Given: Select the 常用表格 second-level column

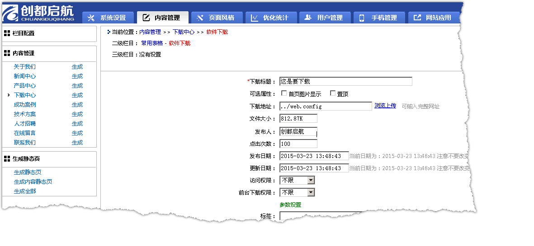Looking at the screenshot, I should (x=152, y=43).
